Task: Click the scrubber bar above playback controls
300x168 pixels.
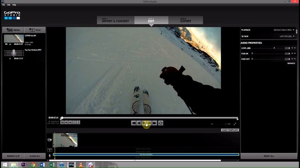Action: point(150,118)
